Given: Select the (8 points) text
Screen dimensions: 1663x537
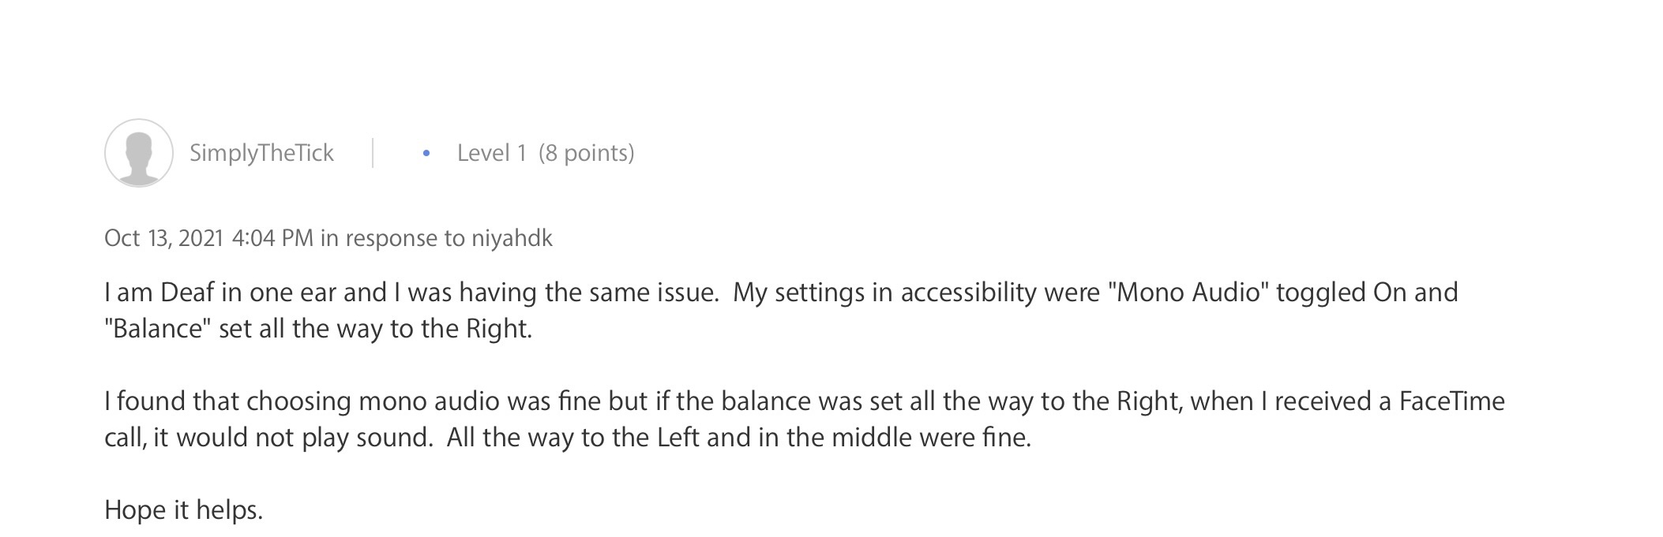Looking at the screenshot, I should 587,153.
